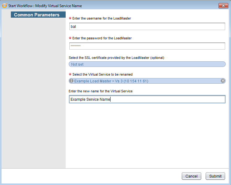This screenshot has width=231, height=185.
Task: Select the Common Parameters tab
Action: click(38, 15)
